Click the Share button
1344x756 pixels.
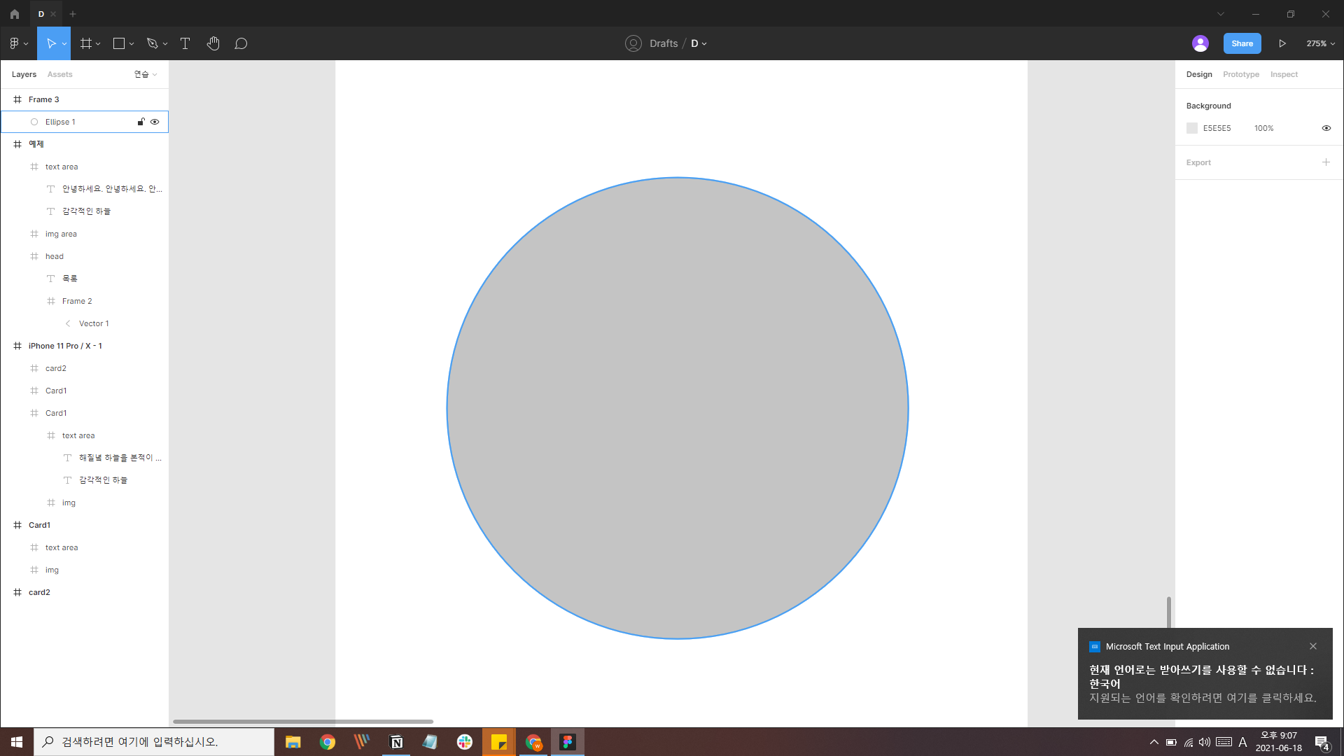coord(1242,43)
